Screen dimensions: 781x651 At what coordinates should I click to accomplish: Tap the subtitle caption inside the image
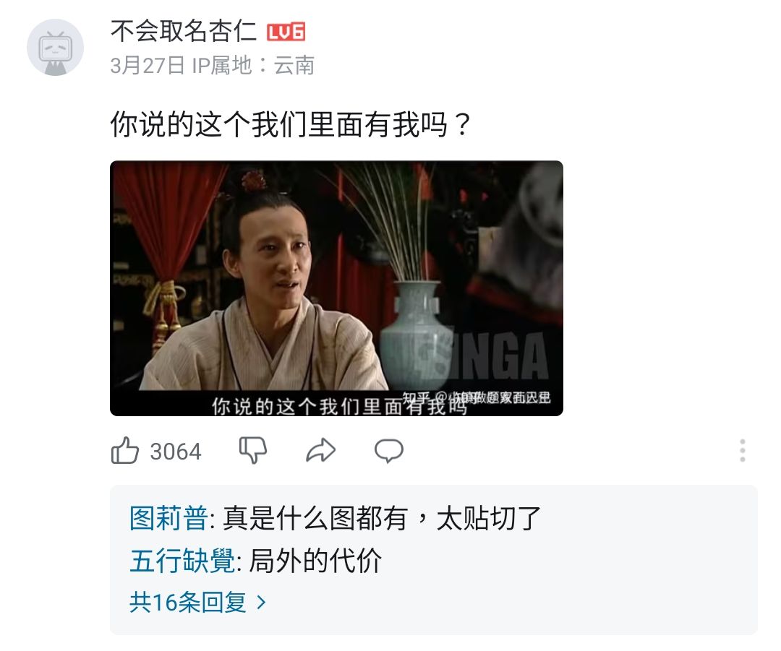point(339,406)
